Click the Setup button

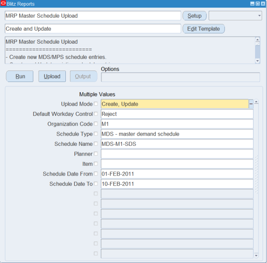[194, 16]
